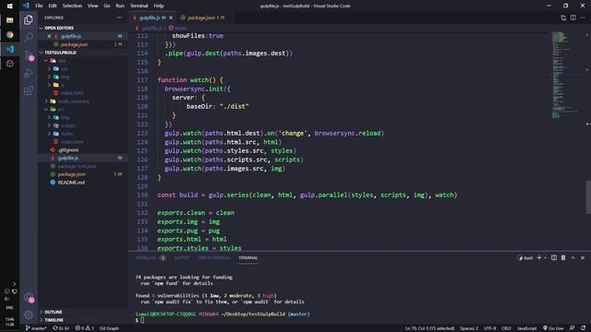Change UTF-8 encoding in status bar

489,328
